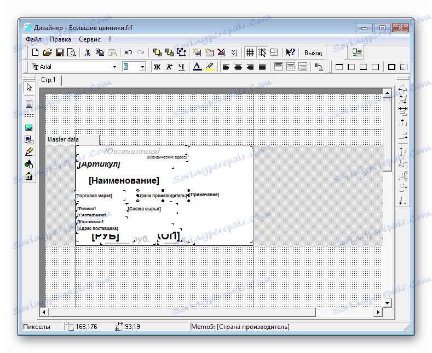Open the Сервис menu
Viewport: 432px width, 353px height.
pos(90,39)
